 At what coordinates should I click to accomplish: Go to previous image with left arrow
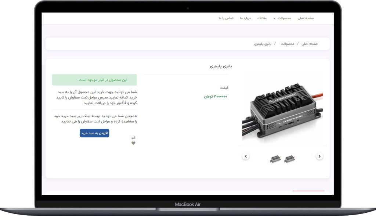tap(246, 156)
